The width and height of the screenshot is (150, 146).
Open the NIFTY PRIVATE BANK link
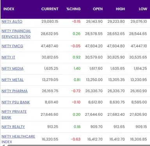[14, 115]
